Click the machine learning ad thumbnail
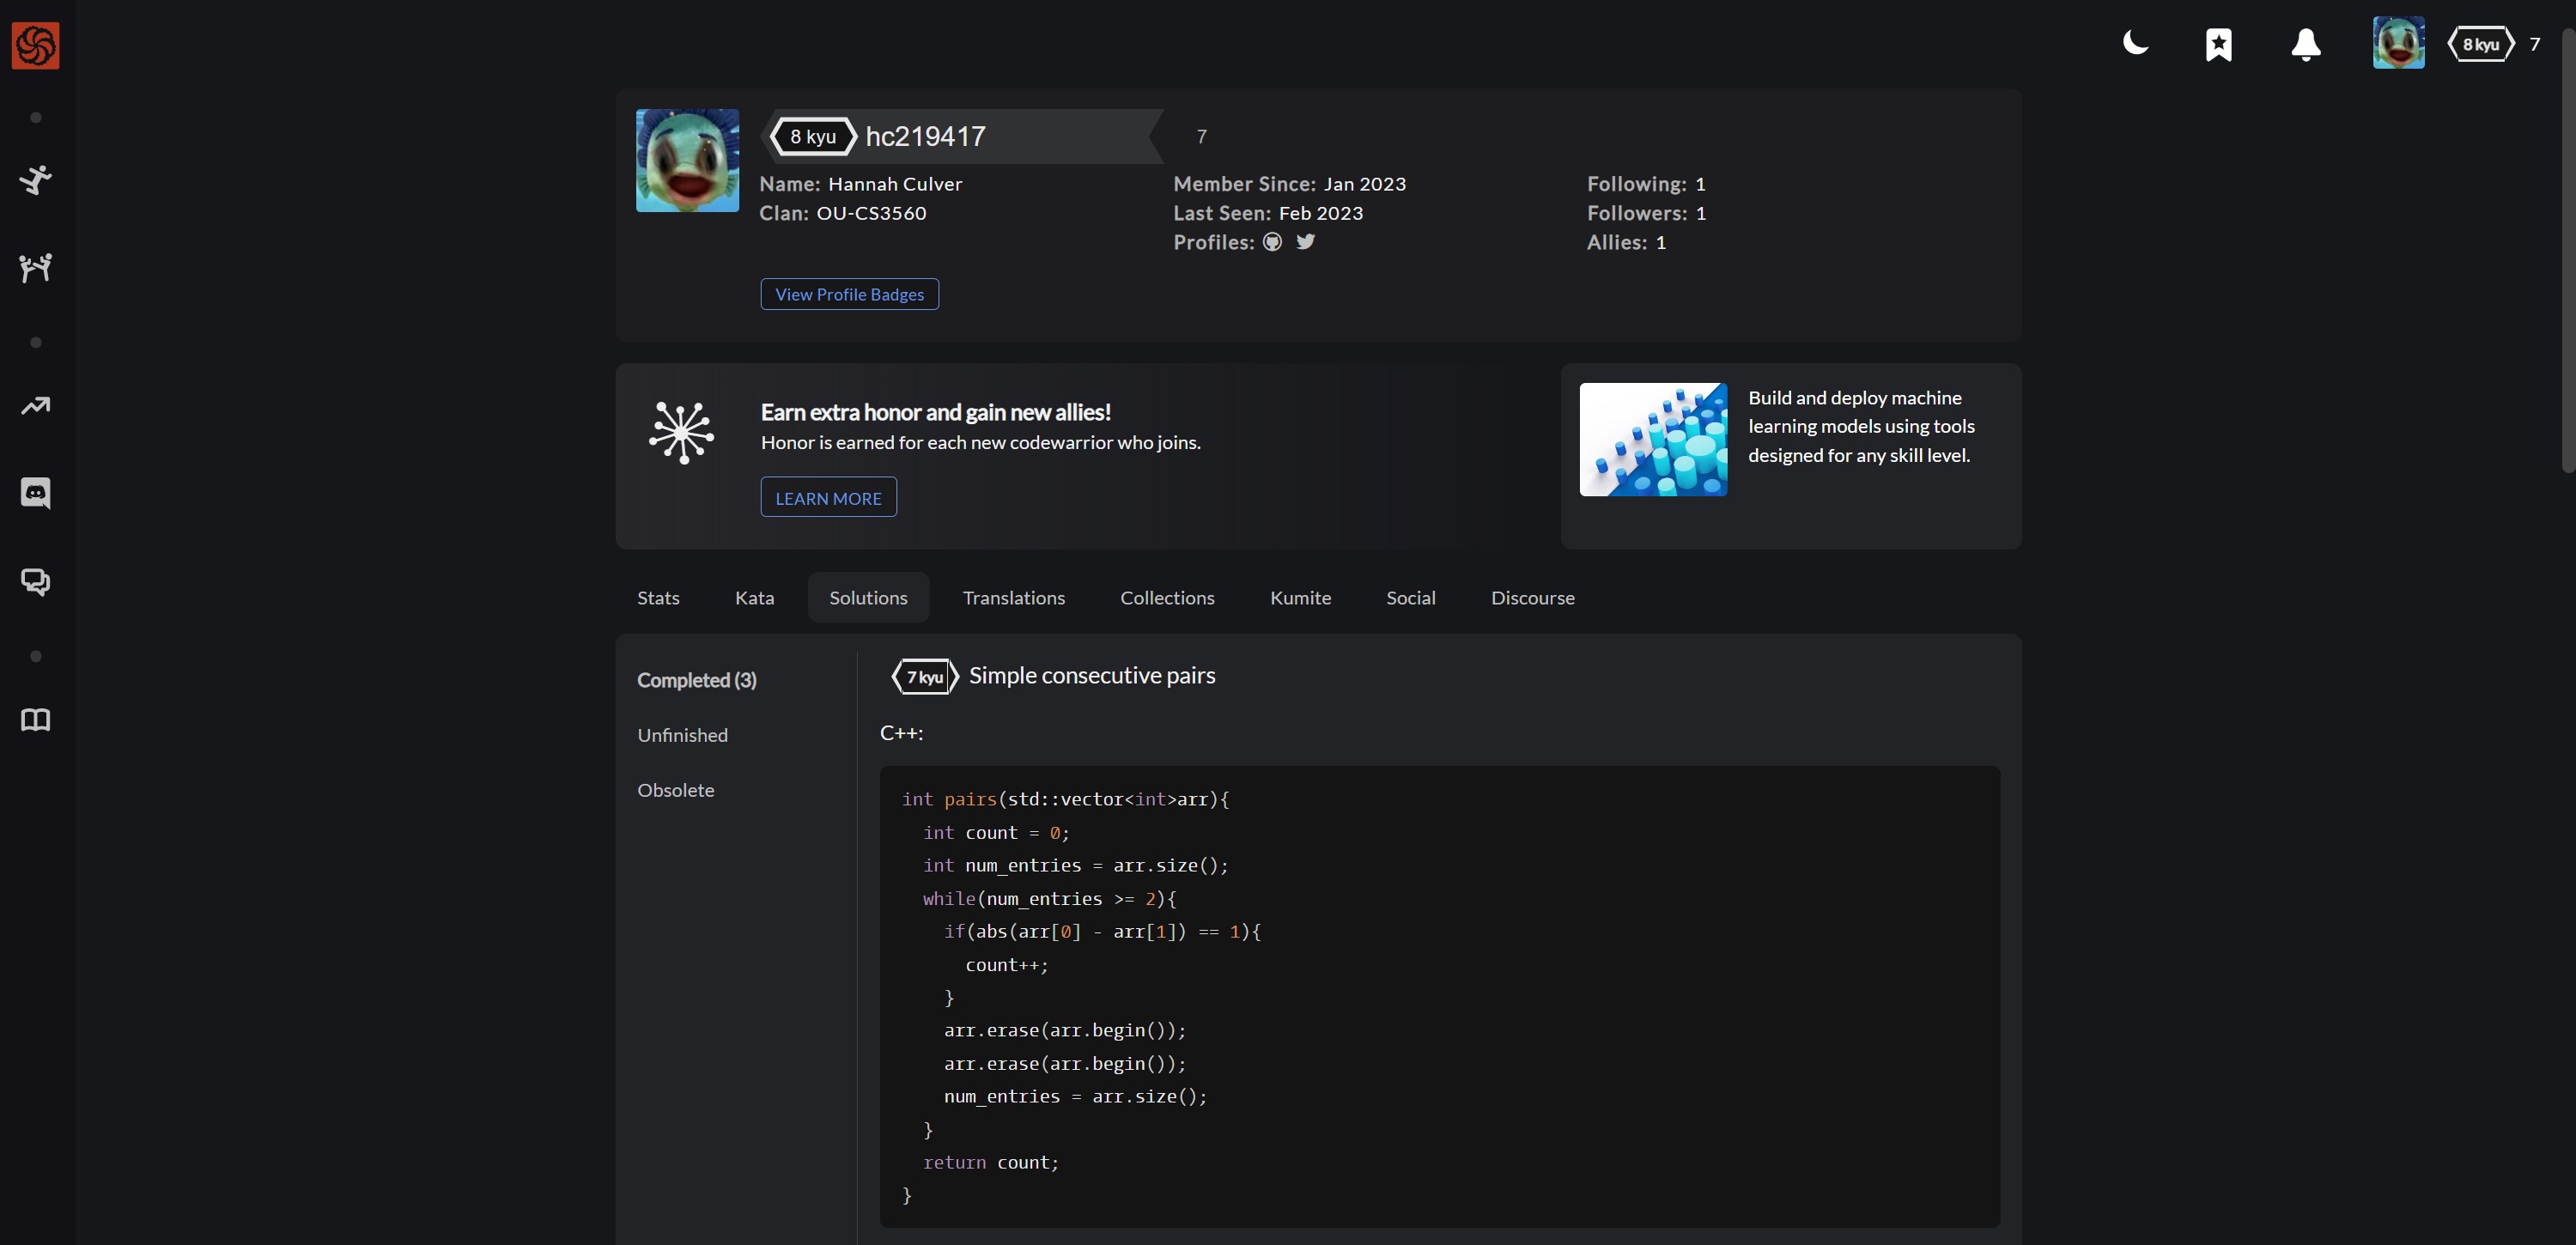This screenshot has width=2576, height=1245. pyautogui.click(x=1652, y=440)
